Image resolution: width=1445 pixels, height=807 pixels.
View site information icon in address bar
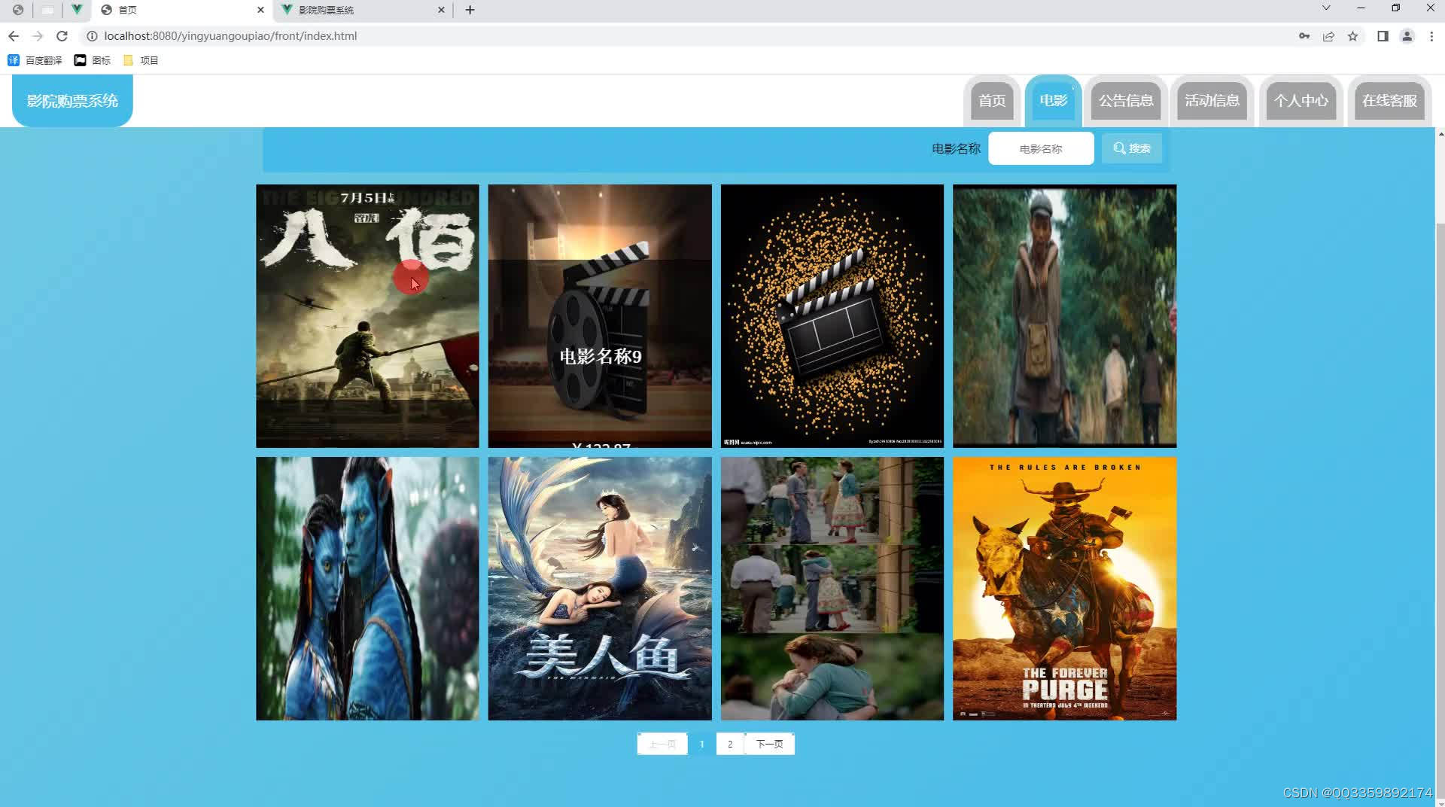pos(92,36)
